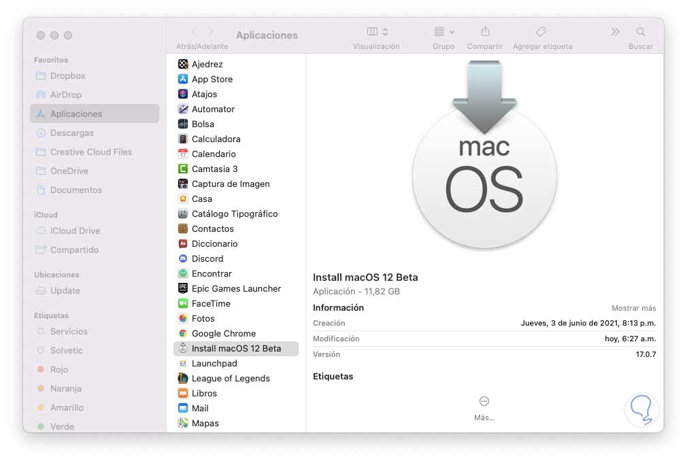The image size is (687, 461).
Task: Click the Google Chrome icon
Action: pyautogui.click(x=183, y=333)
